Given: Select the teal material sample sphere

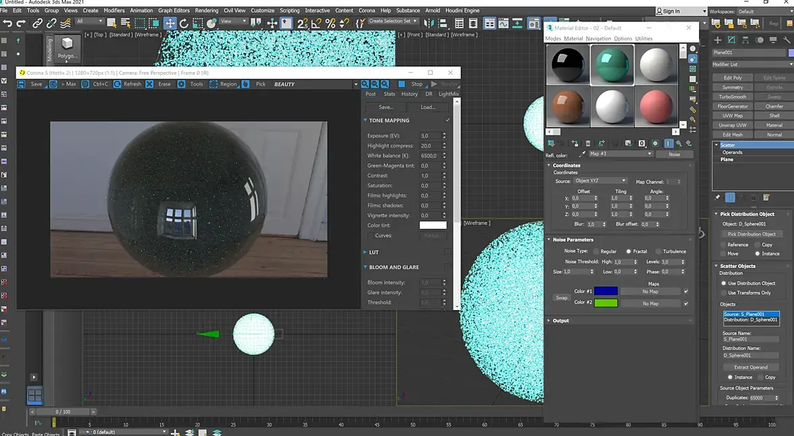Looking at the screenshot, I should 612,65.
